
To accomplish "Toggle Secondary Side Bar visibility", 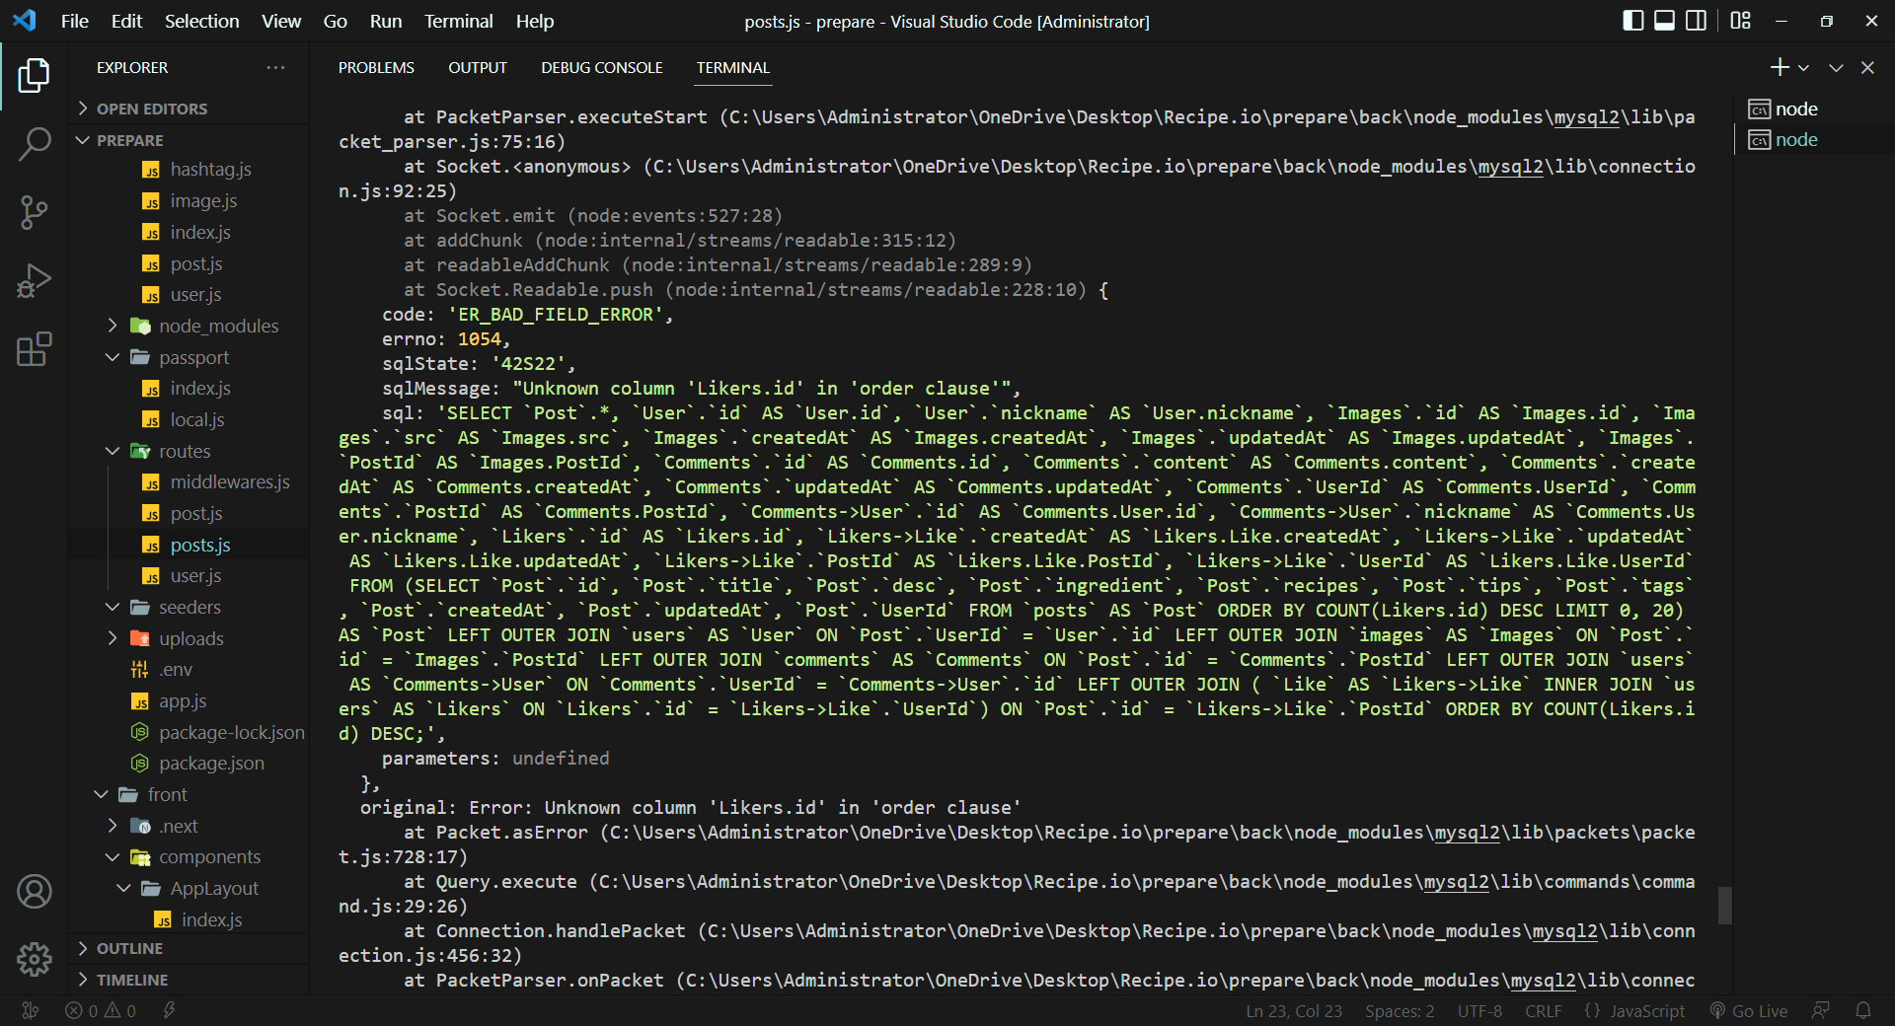I will (1697, 21).
